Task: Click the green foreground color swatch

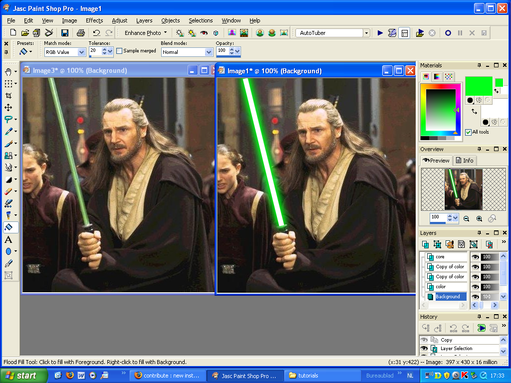Action: [479, 85]
